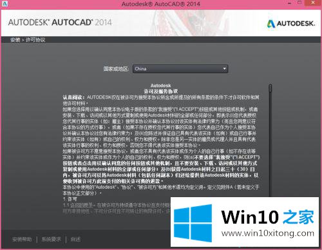The image size is (322, 250).
Task: Close the AutoCAD 2014 installer window
Action: 313,3
